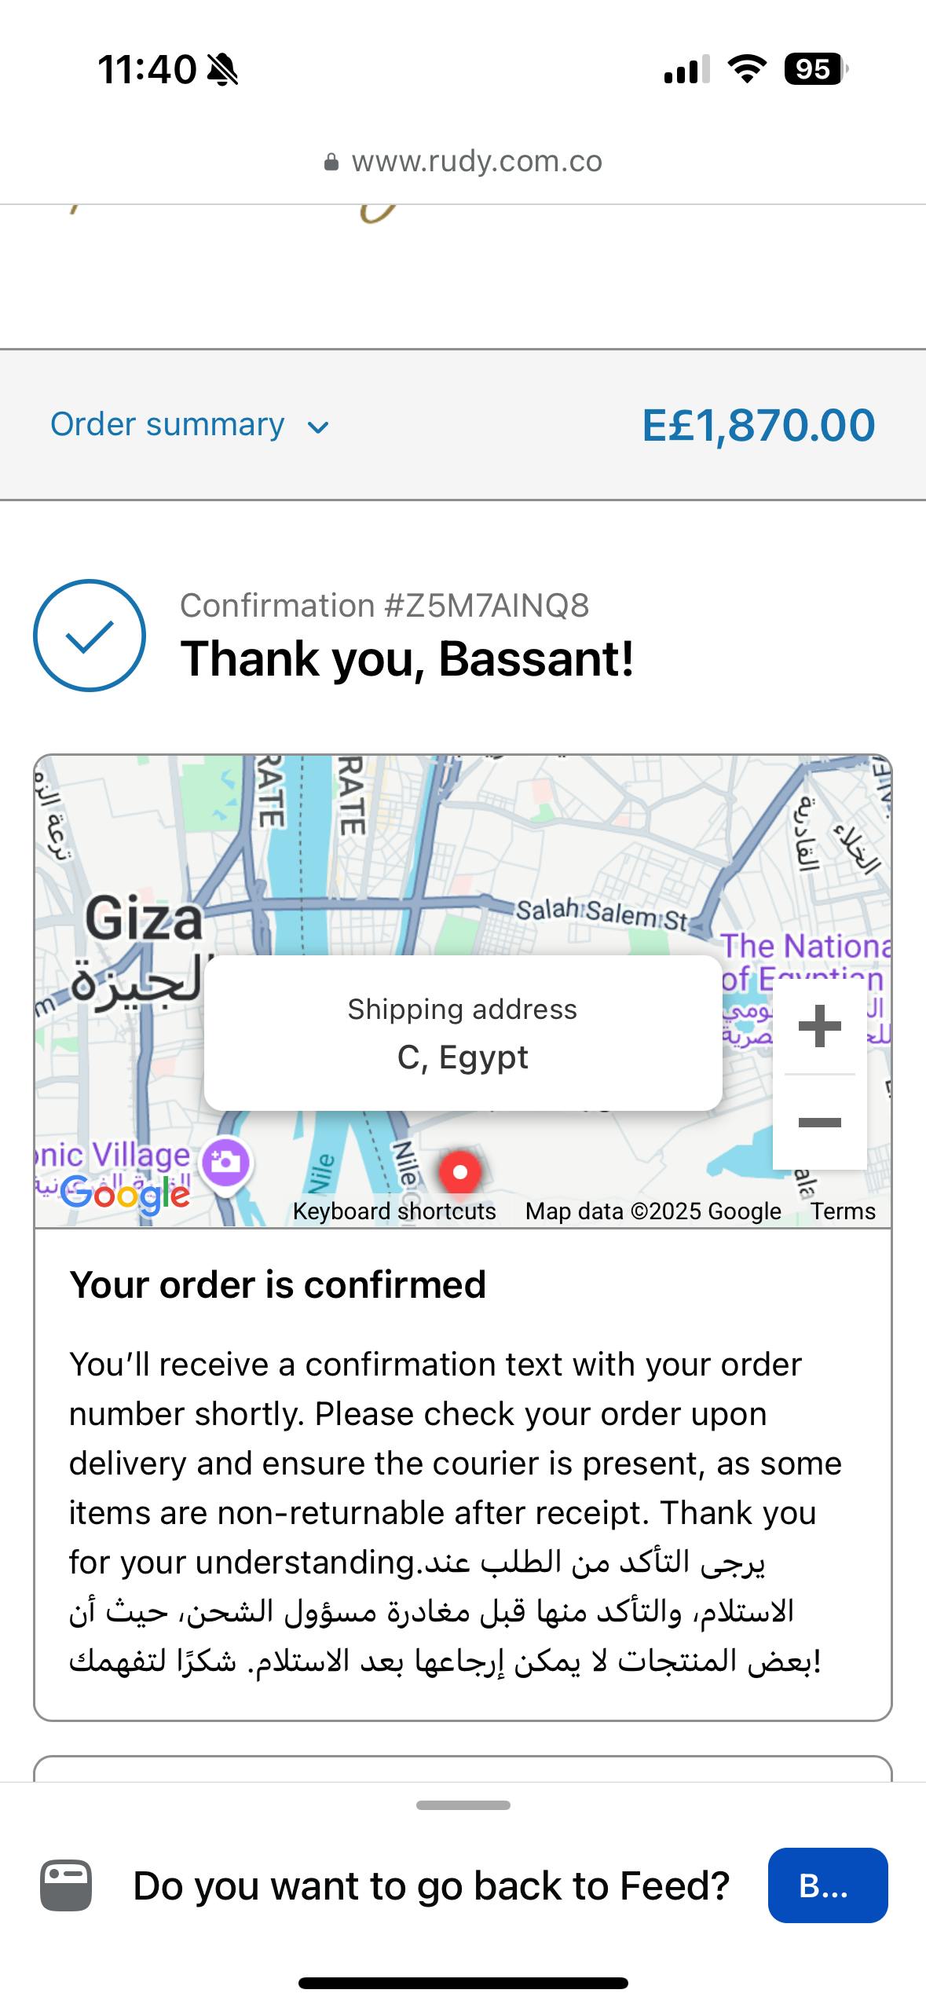Tap the battery indicator showing 95
926x2008 pixels.
[x=815, y=69]
